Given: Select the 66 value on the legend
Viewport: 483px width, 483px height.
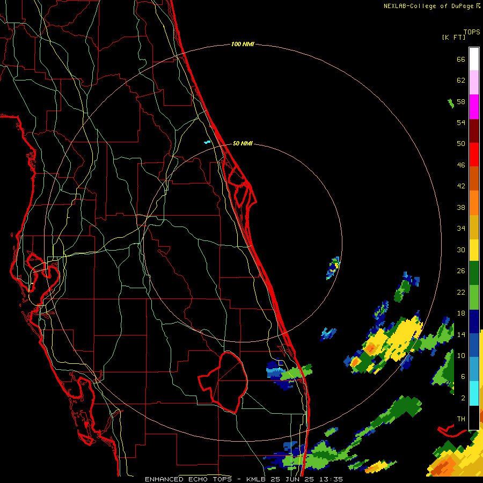Looking at the screenshot, I should [461, 59].
